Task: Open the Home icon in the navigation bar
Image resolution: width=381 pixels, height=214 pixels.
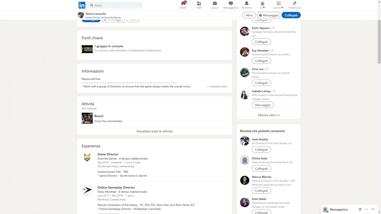Action: (183, 5)
